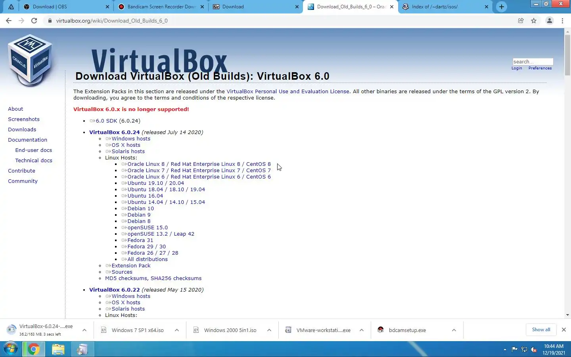571x357 pixels.
Task: Click the browser back arrow
Action: click(x=9, y=21)
